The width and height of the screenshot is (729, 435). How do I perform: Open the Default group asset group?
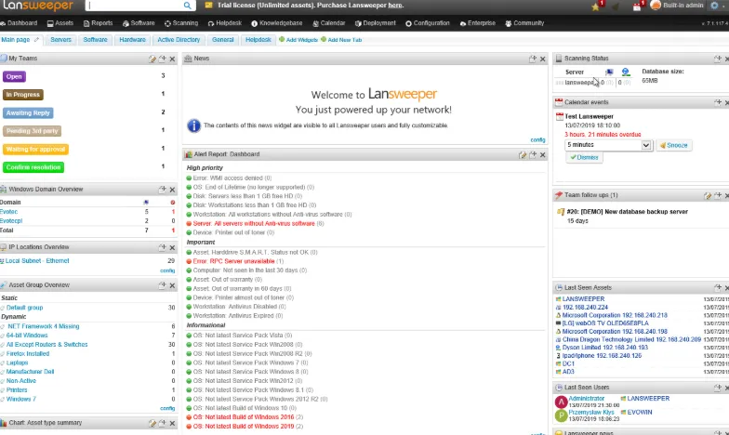24,308
